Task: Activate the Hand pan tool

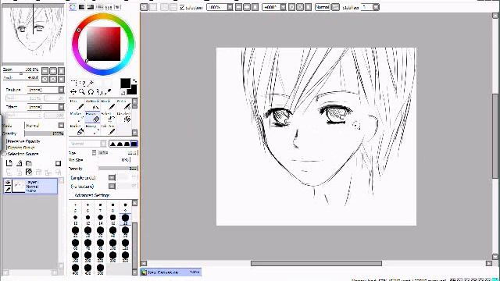Action: (x=99, y=92)
